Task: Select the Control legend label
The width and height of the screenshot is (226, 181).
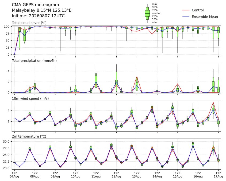Action: tap(198, 10)
